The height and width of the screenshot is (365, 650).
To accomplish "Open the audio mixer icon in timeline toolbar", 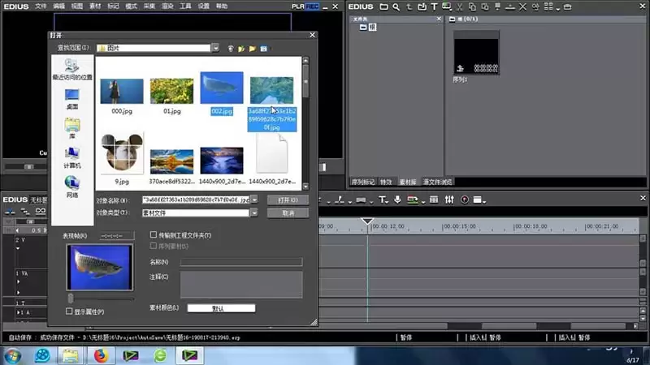I will point(449,200).
